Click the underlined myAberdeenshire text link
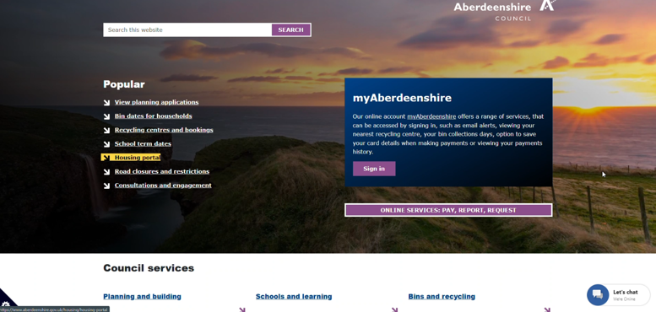656x312 pixels. point(431,116)
